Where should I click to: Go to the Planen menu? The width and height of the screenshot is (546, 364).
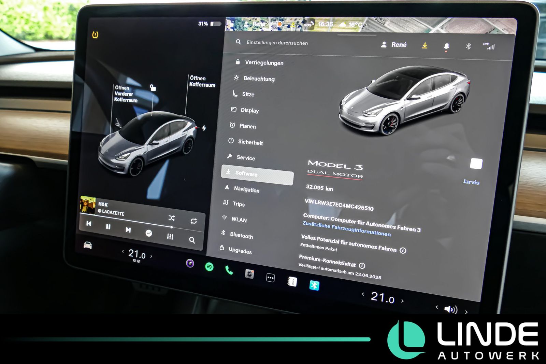(243, 126)
